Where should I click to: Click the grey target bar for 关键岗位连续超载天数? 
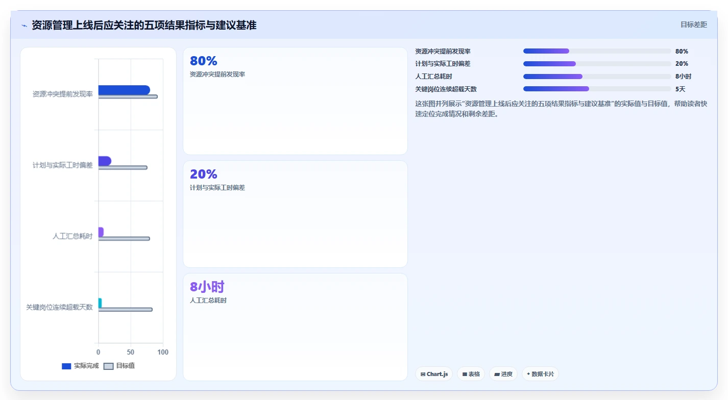pyautogui.click(x=125, y=310)
